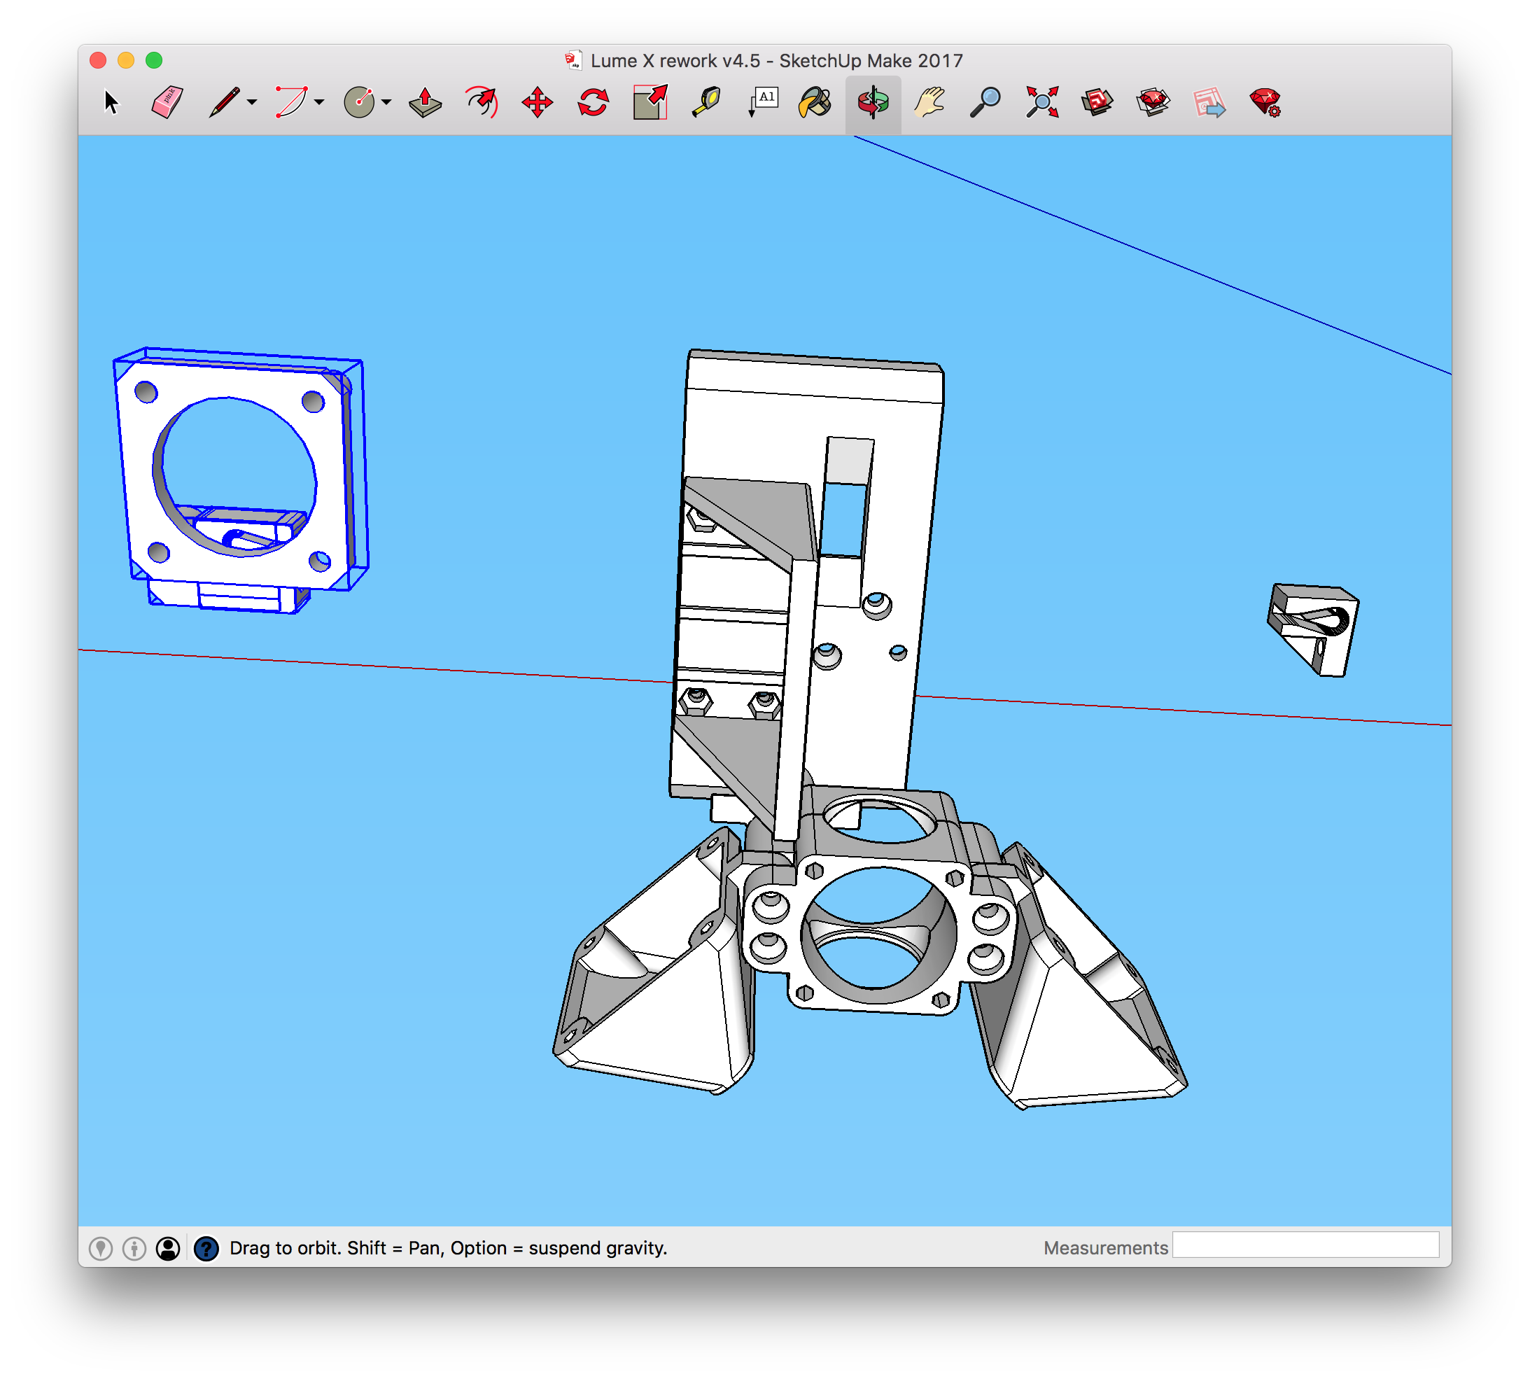Viewport: 1530px width, 1379px height.
Task: Select the Paint Bucket tool
Action: tap(816, 102)
